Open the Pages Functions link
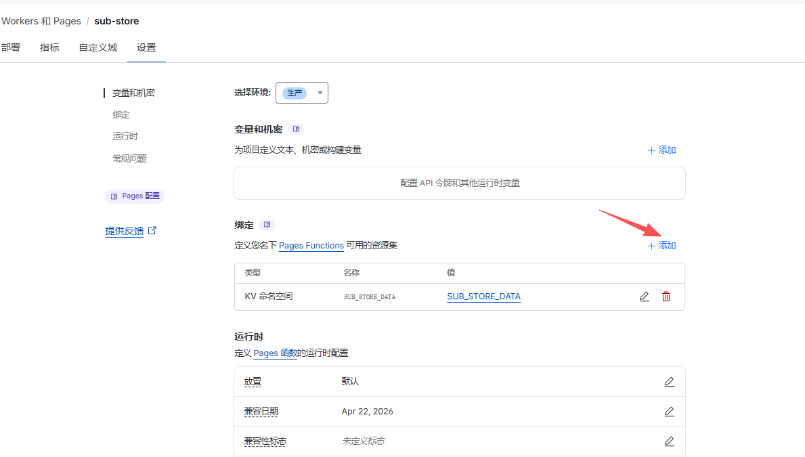Viewport: 805px width, 457px height. (x=311, y=246)
